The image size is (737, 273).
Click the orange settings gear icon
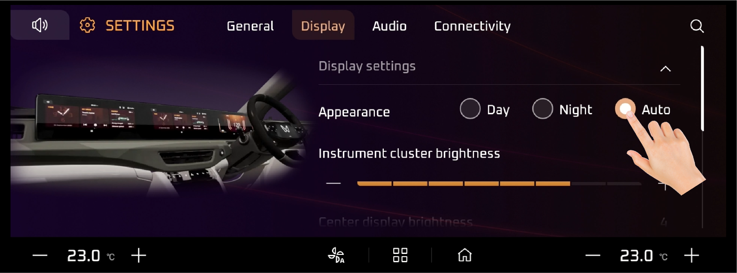click(87, 25)
